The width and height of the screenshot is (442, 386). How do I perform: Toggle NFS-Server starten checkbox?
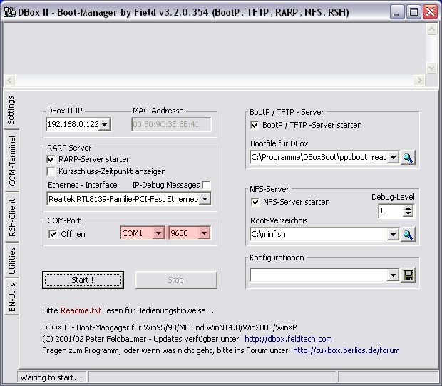255,202
